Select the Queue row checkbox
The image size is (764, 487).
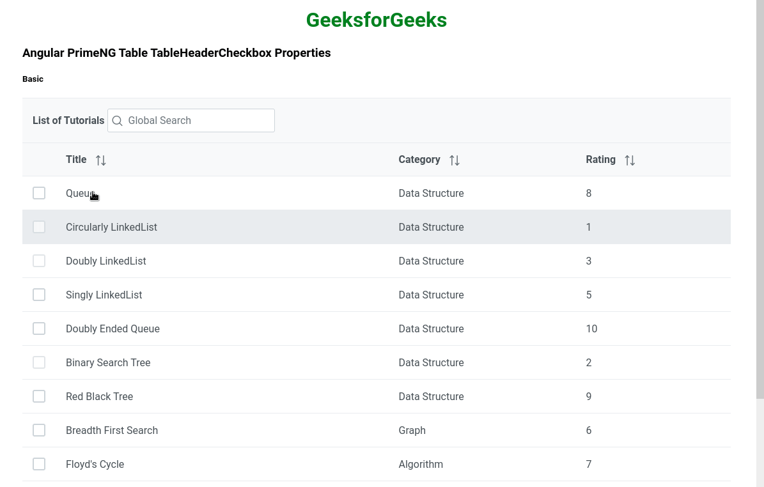click(39, 193)
